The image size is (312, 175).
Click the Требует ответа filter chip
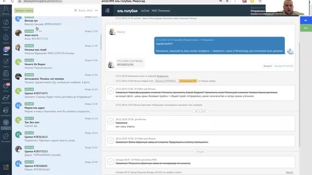24,11
